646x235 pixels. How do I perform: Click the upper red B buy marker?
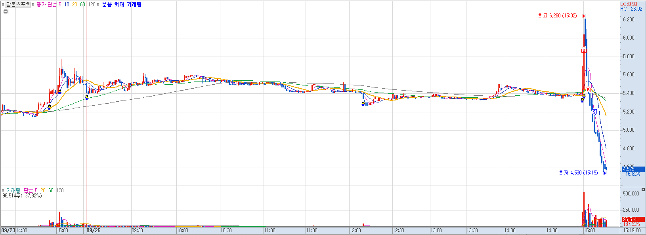pyautogui.click(x=583, y=50)
